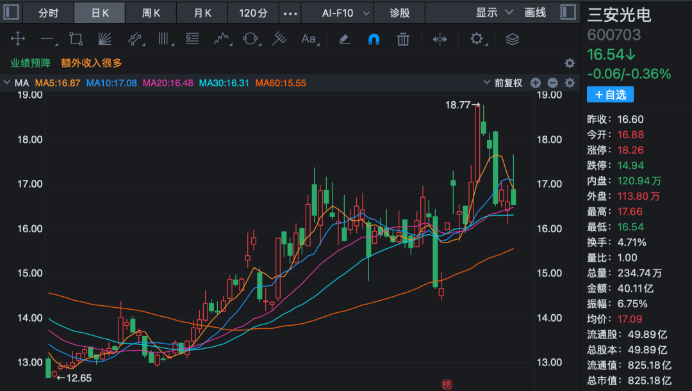The width and height of the screenshot is (692, 391).
Task: Click the +自选 add to watchlist button
Action: [610, 95]
